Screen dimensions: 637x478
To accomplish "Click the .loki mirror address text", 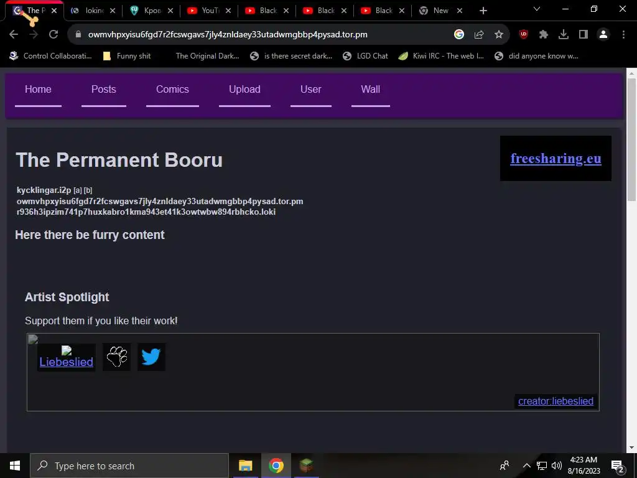I will [x=146, y=212].
